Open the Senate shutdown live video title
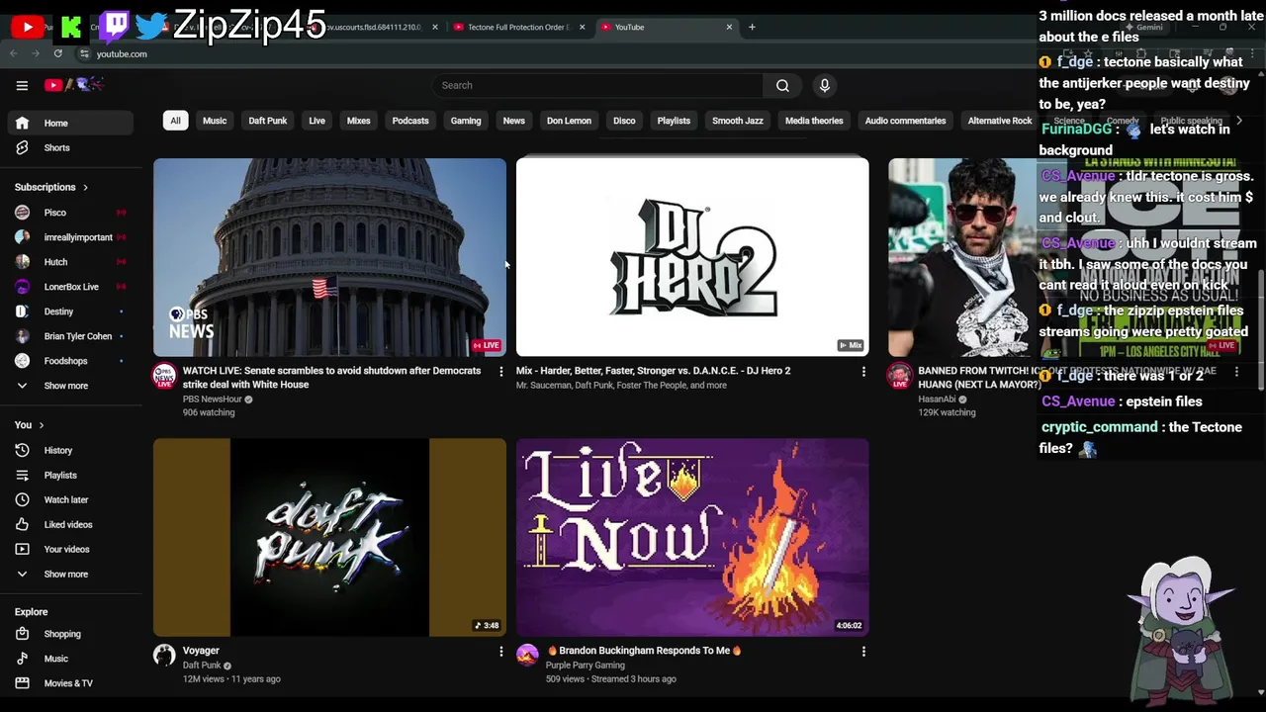The image size is (1266, 712). pos(331,378)
